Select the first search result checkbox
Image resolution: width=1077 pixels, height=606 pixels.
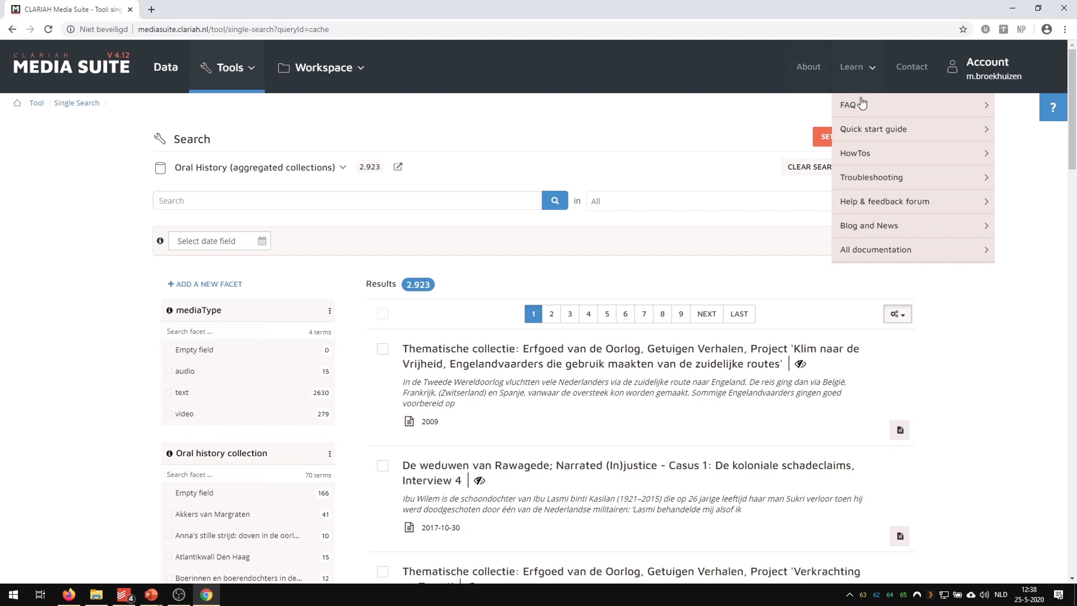382,349
